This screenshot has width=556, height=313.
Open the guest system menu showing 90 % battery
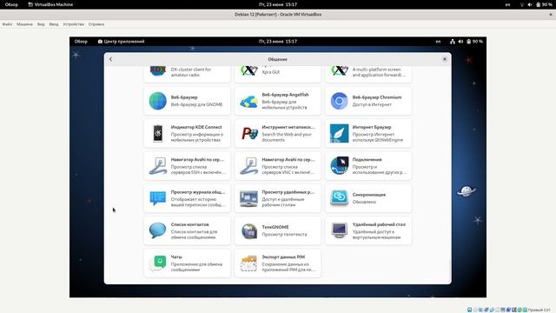pyautogui.click(x=467, y=42)
